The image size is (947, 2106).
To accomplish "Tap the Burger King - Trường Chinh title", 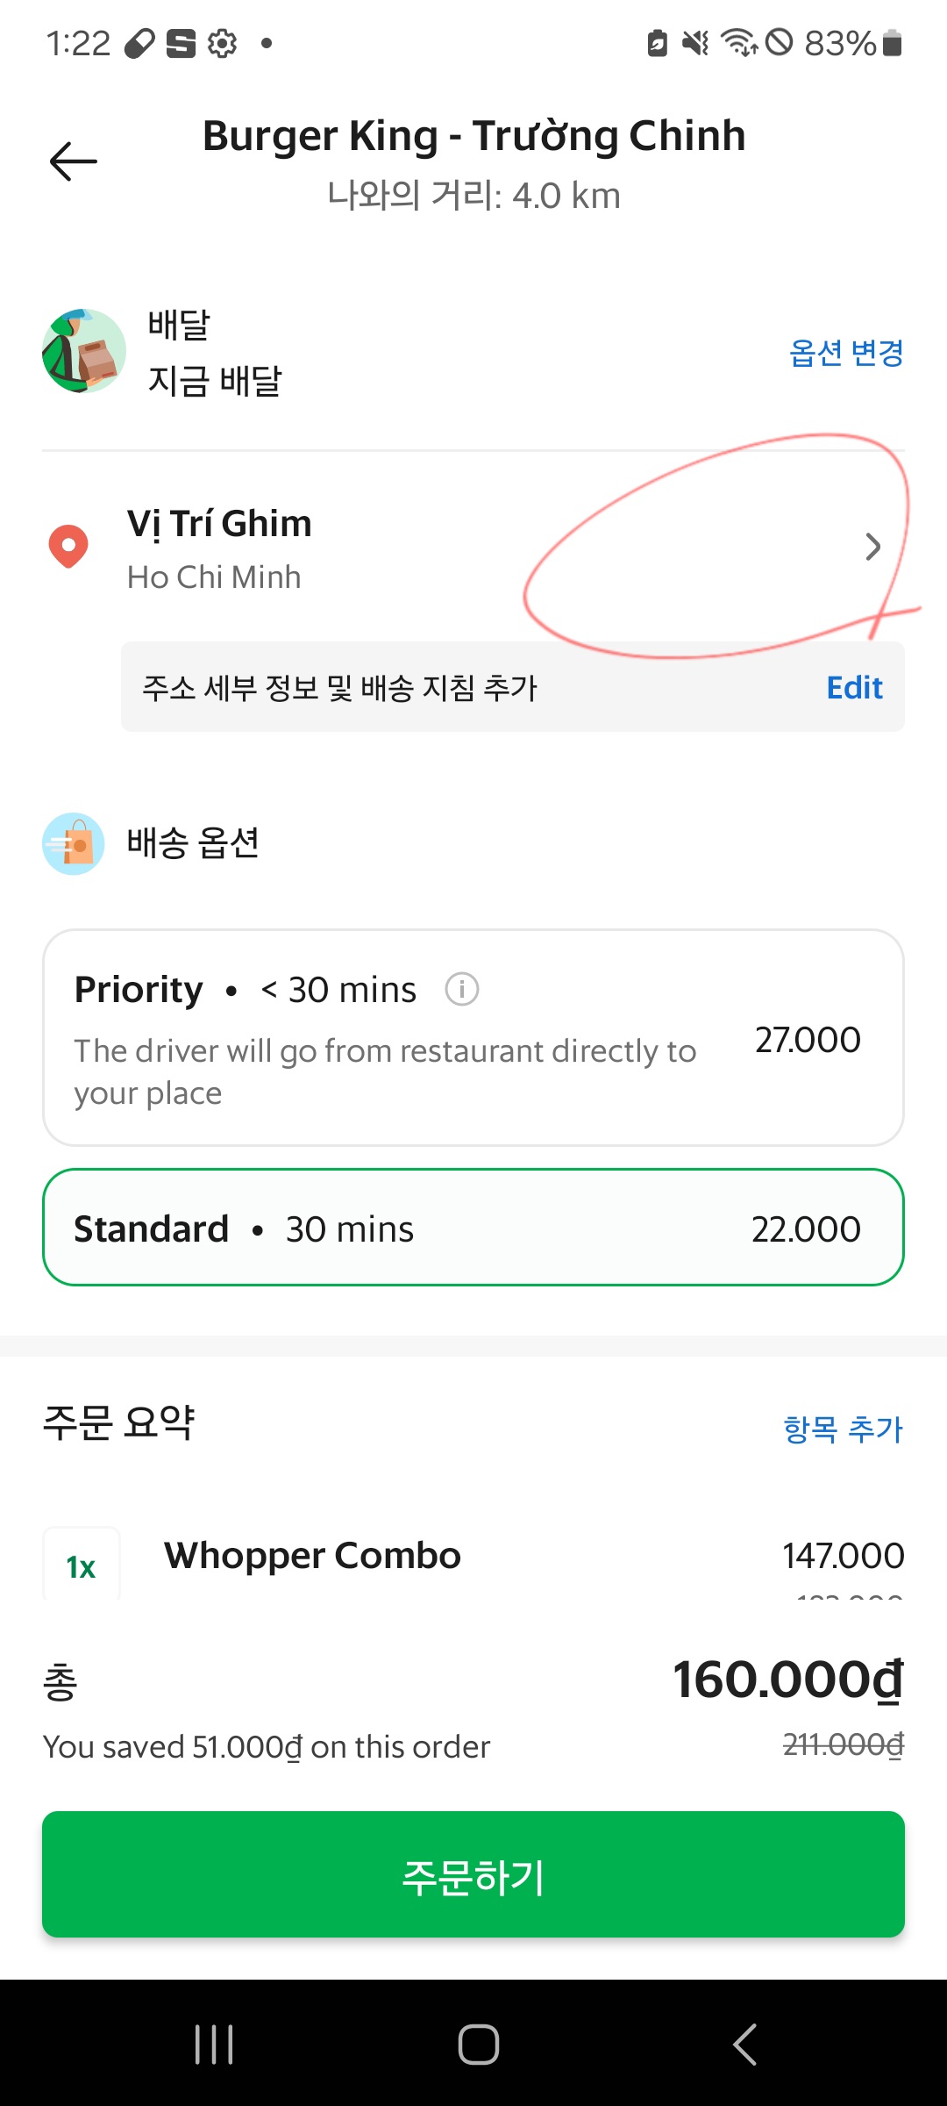I will click(x=473, y=136).
